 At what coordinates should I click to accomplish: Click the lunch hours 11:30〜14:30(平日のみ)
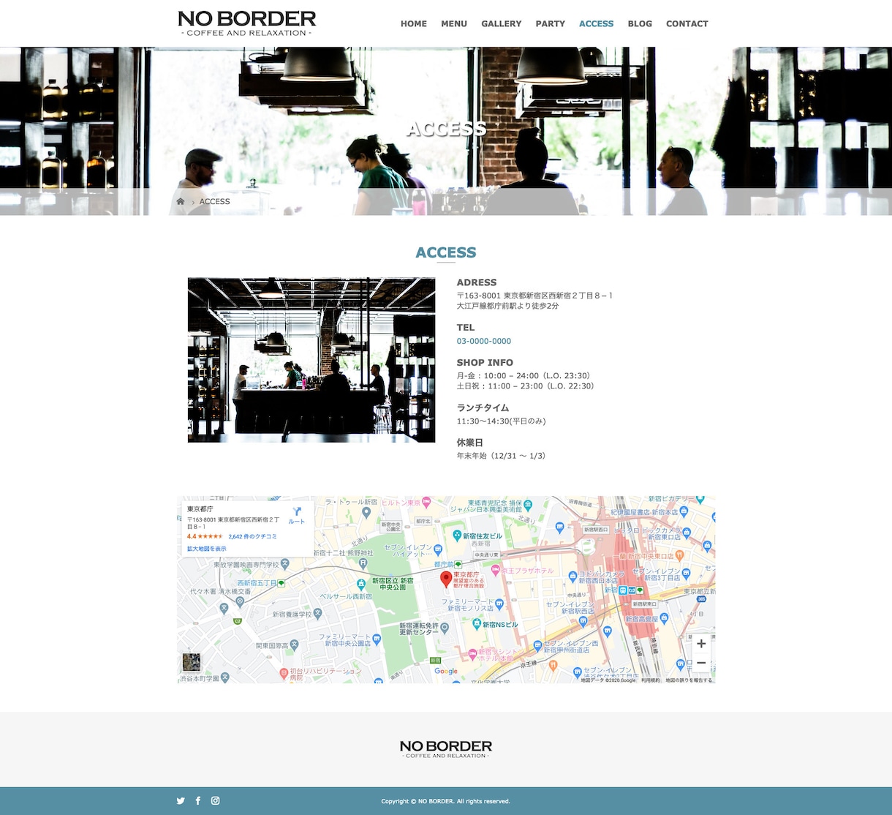pyautogui.click(x=502, y=421)
